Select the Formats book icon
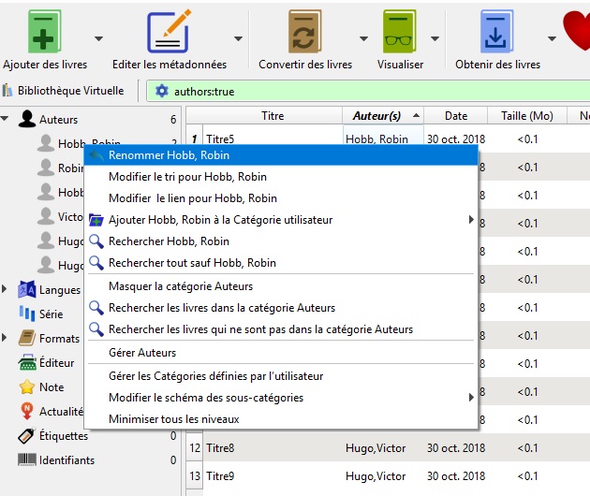 point(27,338)
